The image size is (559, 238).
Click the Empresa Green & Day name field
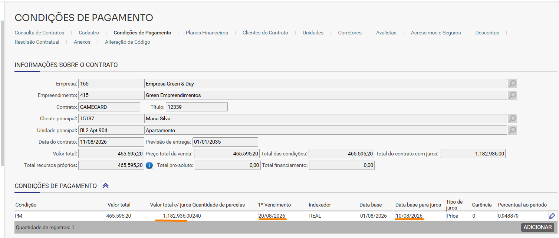pyautogui.click(x=325, y=84)
